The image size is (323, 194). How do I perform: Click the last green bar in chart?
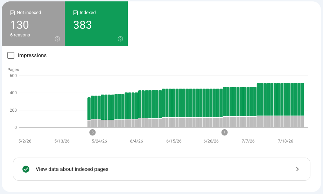coord(302,99)
